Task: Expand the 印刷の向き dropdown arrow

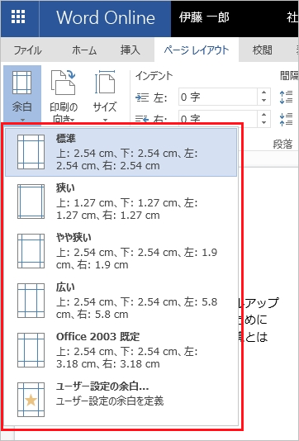Action: tap(73, 121)
